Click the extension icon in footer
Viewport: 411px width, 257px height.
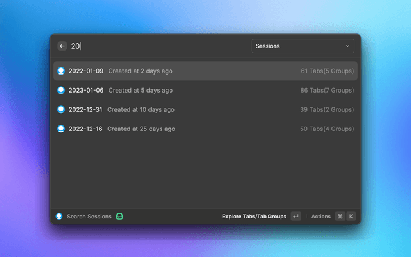pos(60,217)
